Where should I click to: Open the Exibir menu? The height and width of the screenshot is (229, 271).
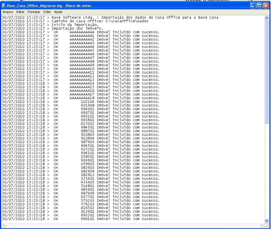pyautogui.click(x=47, y=12)
